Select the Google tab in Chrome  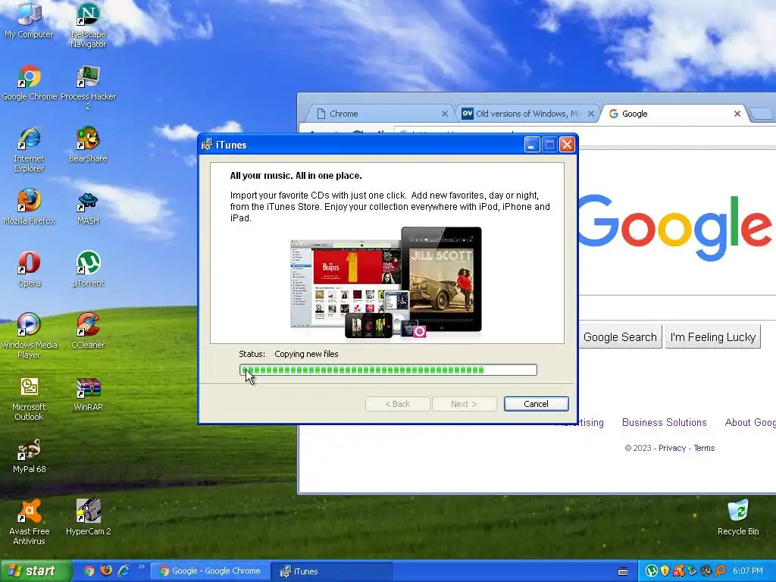click(x=671, y=114)
